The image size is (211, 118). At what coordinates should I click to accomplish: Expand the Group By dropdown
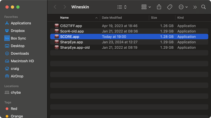pyautogui.click(x=146, y=7)
